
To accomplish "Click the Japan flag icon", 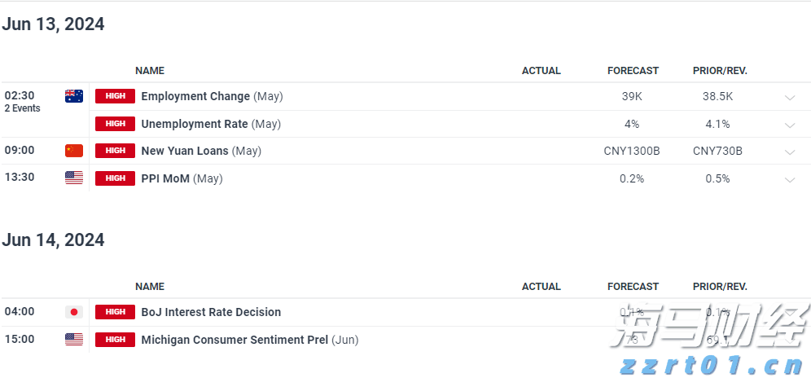I will coord(74,312).
